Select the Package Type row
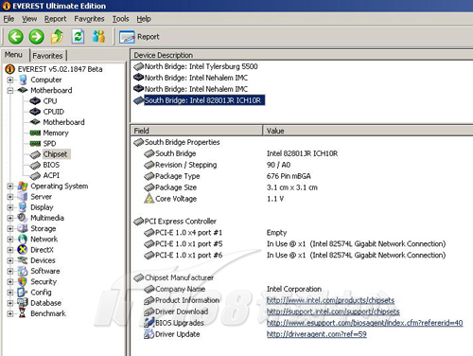 tap(302, 176)
